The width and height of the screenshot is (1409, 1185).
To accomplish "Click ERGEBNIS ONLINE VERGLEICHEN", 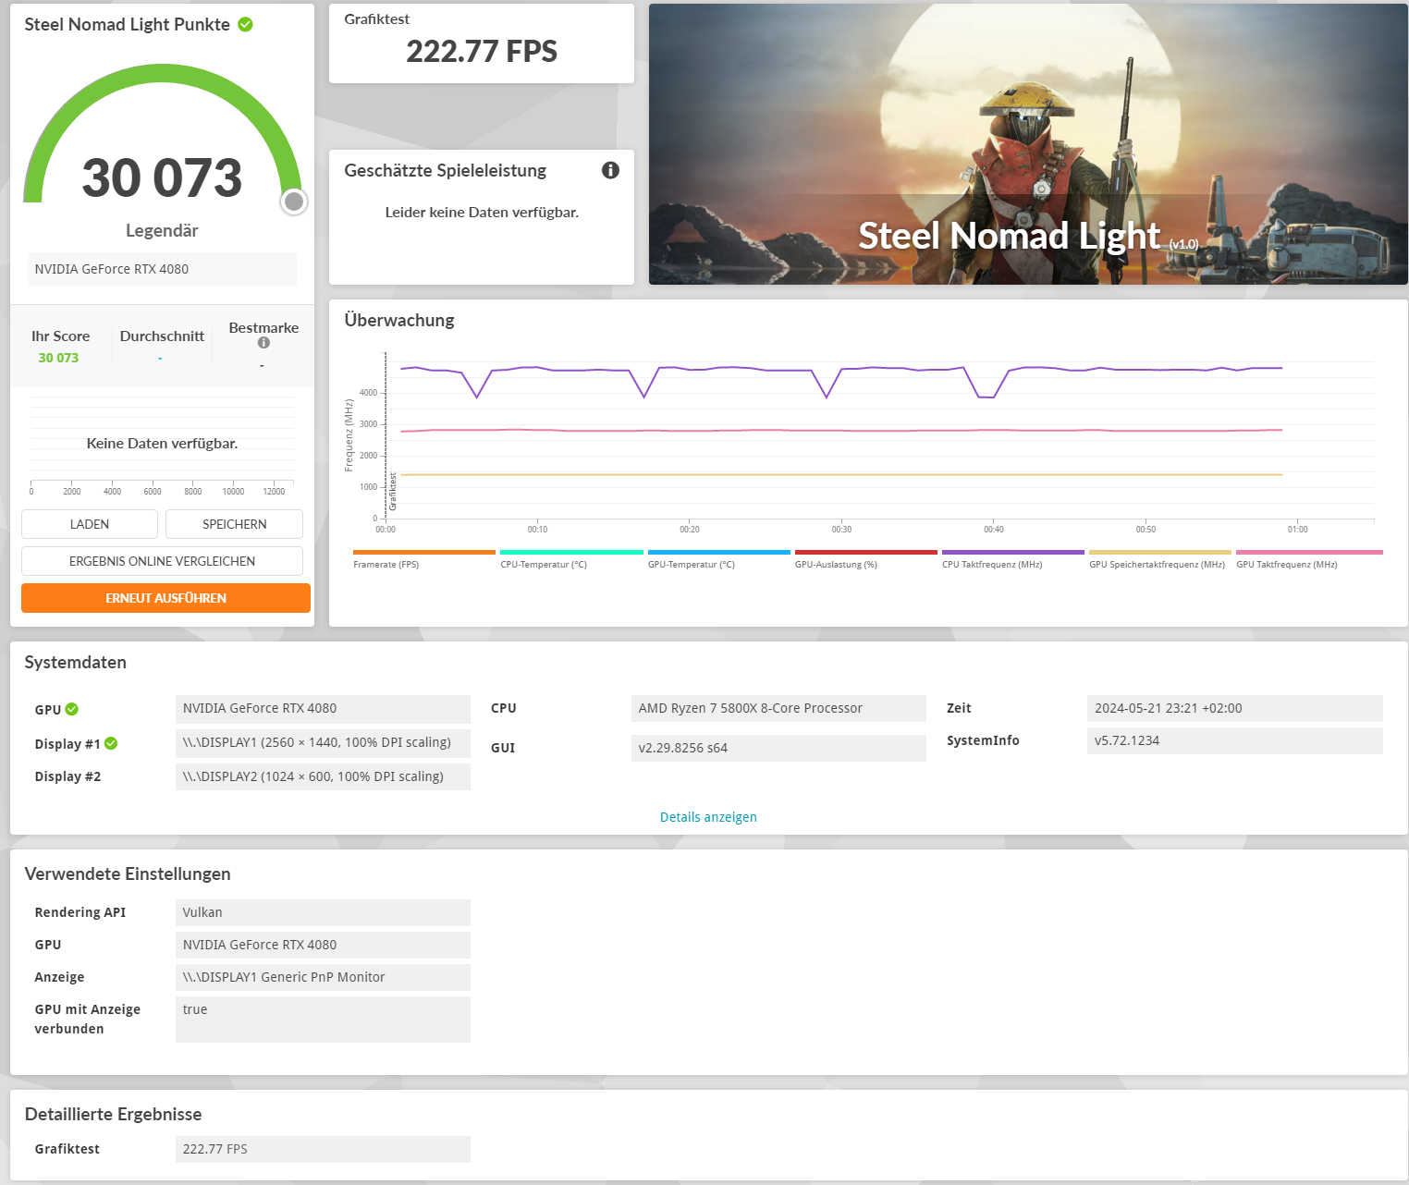I will click(x=162, y=561).
